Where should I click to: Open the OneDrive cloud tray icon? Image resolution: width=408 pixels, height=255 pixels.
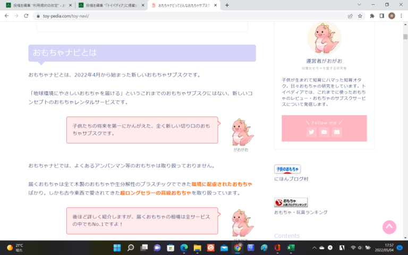[322, 248]
